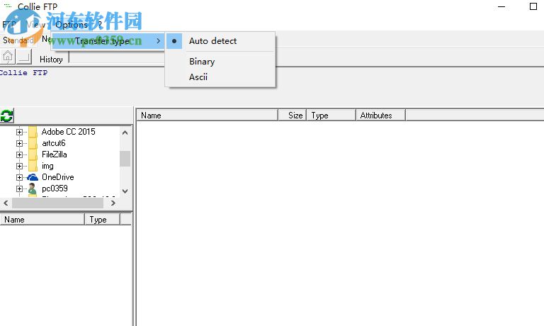Image resolution: width=544 pixels, height=326 pixels.
Task: Select Adobe CC 2015 folder name
Action: pyautogui.click(x=68, y=132)
